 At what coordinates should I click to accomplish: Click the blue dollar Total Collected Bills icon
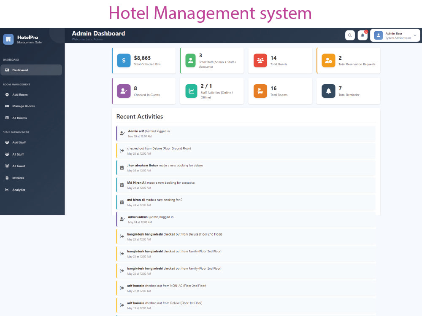click(124, 60)
